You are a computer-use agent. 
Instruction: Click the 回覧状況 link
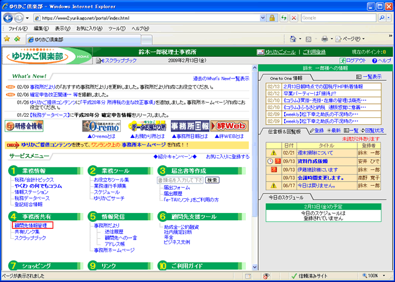[x=373, y=130]
